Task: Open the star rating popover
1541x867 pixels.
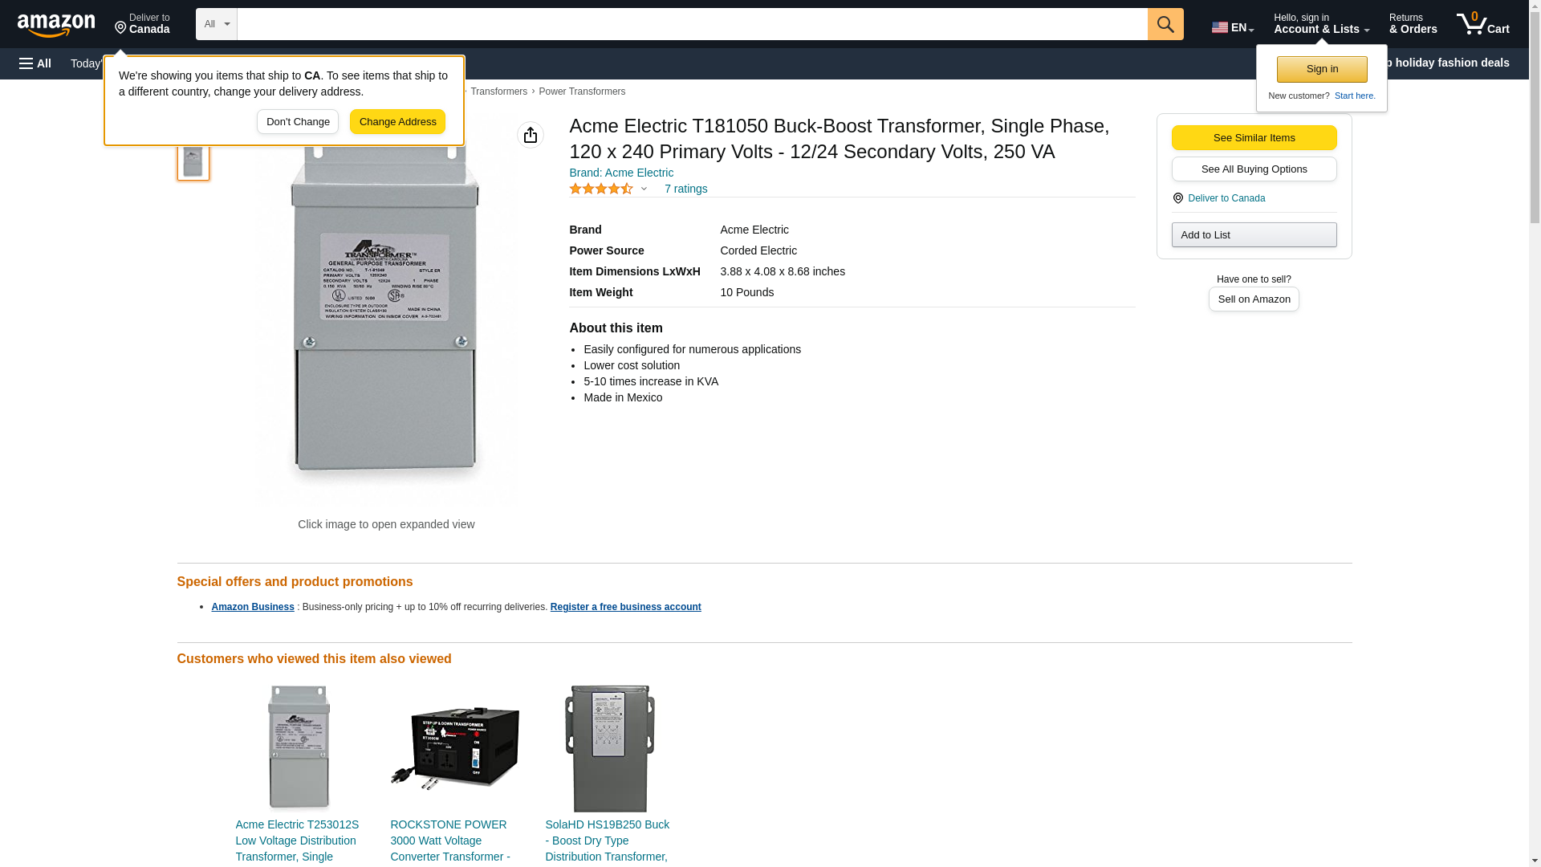Action: 608,189
